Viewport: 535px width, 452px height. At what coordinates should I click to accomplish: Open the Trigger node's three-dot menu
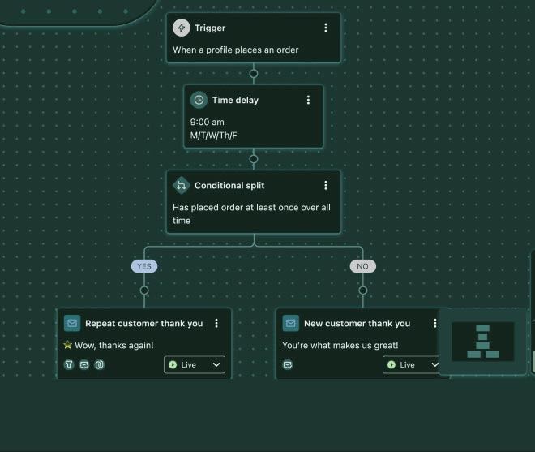[x=326, y=28]
